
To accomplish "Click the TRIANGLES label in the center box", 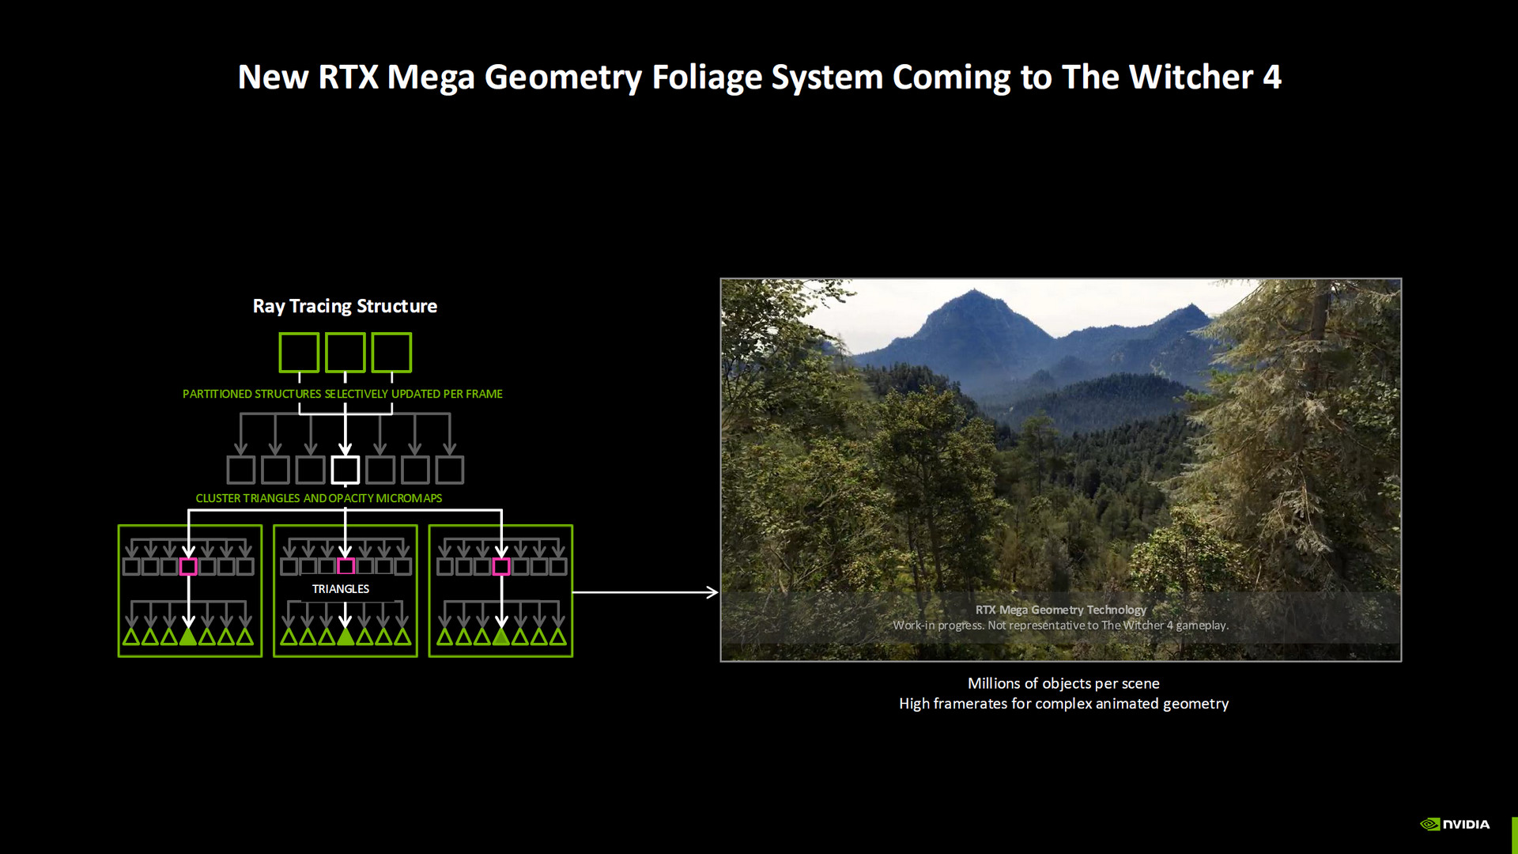I will pos(340,589).
